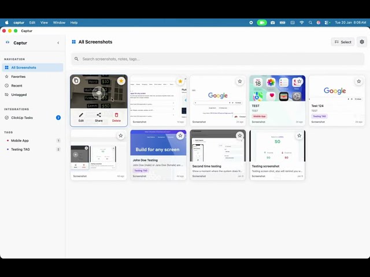370x277 pixels.
Task: Click the ClickUp Tasks count badge
Action: [58, 118]
